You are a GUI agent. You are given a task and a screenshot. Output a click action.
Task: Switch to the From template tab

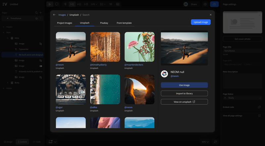124,23
